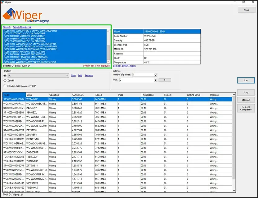Screen dimensions: 258x198
Task: Decrease From value with down arrow
Action: click(x=155, y=81)
